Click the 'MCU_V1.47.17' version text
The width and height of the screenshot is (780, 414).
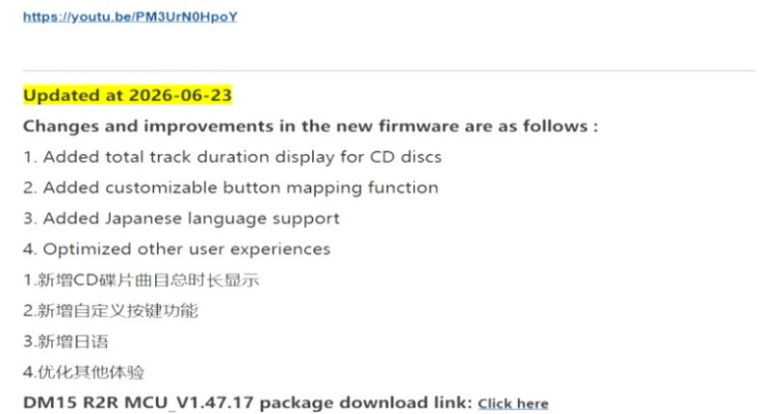(x=190, y=402)
